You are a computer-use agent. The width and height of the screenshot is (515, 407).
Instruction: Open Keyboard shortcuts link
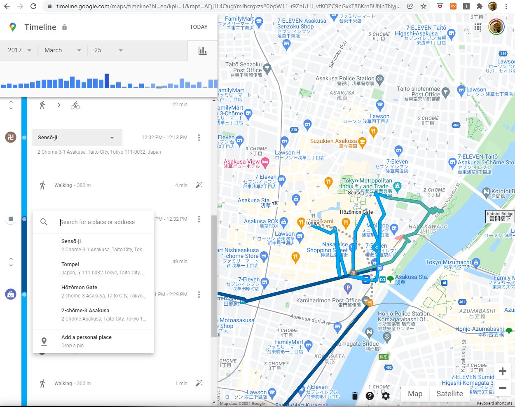click(494, 403)
